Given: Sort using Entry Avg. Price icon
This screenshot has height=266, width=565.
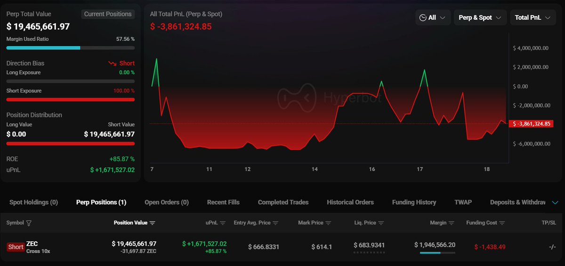Looking at the screenshot, I should point(276,223).
